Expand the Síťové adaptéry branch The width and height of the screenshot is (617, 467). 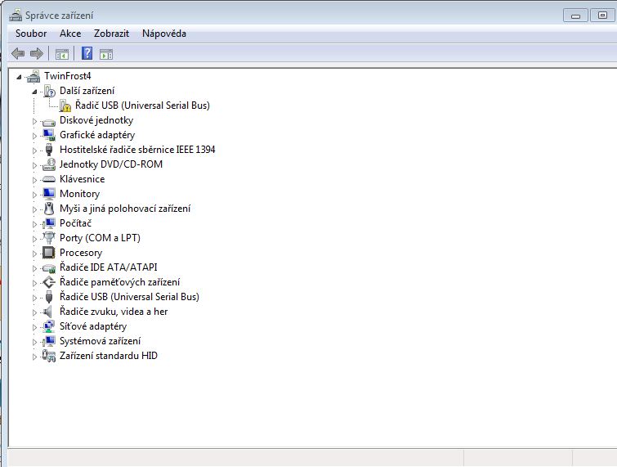click(34, 327)
